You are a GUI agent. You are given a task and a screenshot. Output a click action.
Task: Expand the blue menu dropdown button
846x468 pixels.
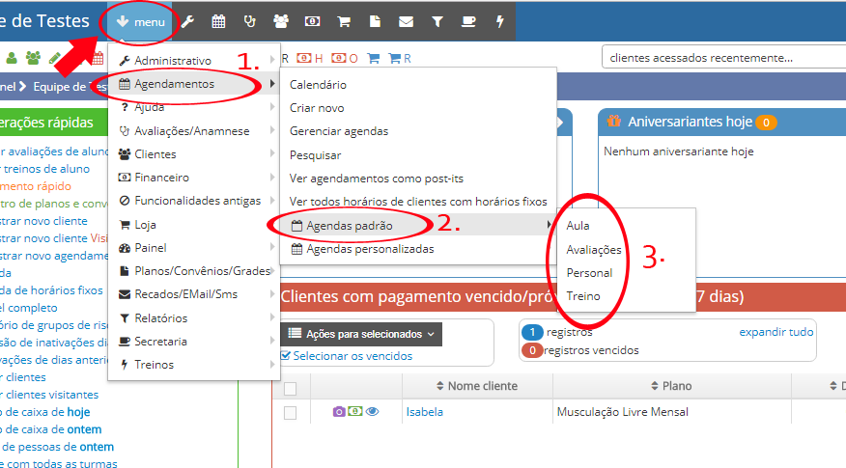[140, 21]
